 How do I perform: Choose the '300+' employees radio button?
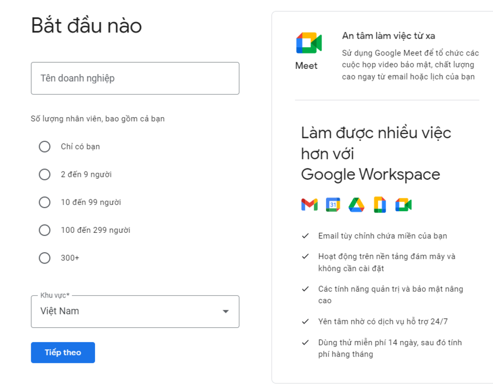click(45, 258)
